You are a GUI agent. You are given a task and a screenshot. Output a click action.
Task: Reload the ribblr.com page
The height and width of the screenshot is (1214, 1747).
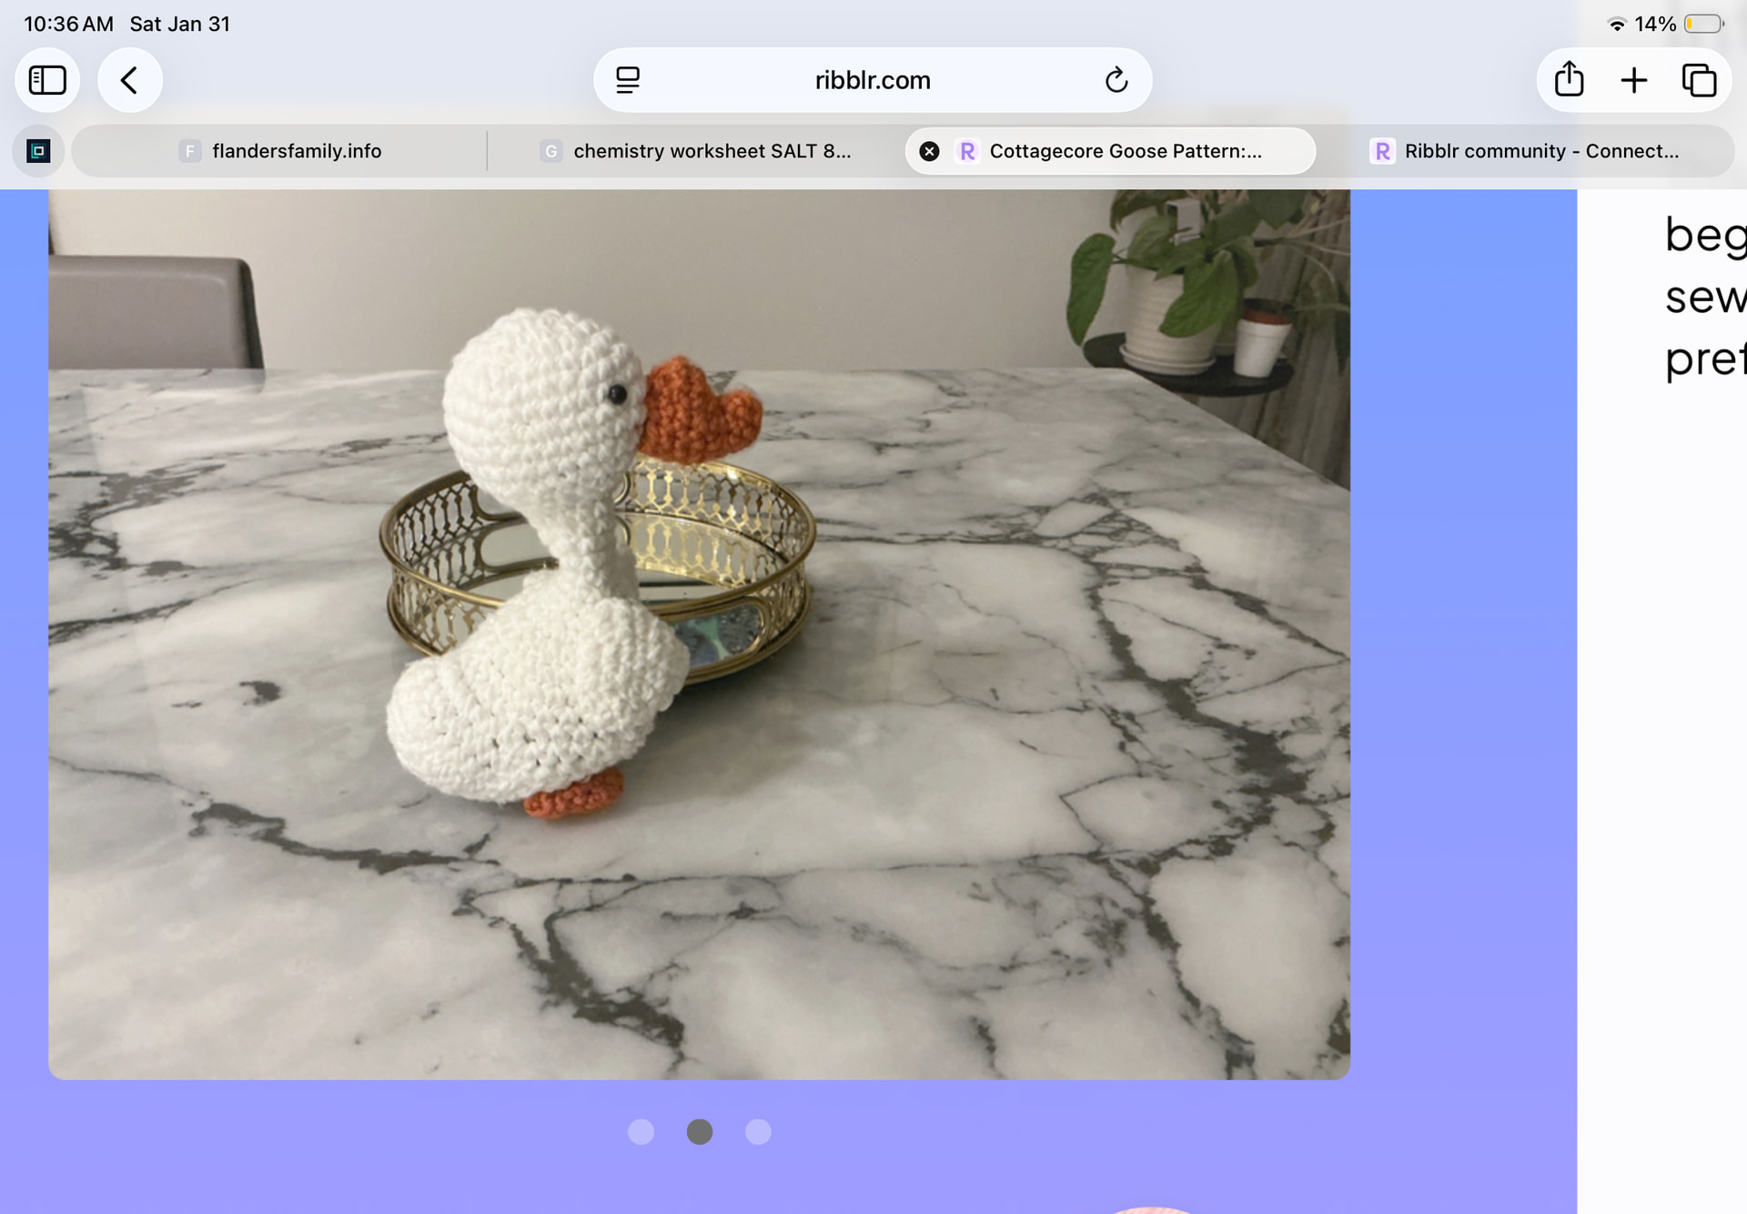pyautogui.click(x=1116, y=80)
